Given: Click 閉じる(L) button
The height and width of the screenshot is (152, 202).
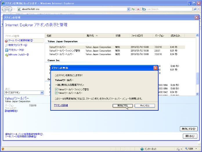Looking at the screenshot, I should point(190,136).
